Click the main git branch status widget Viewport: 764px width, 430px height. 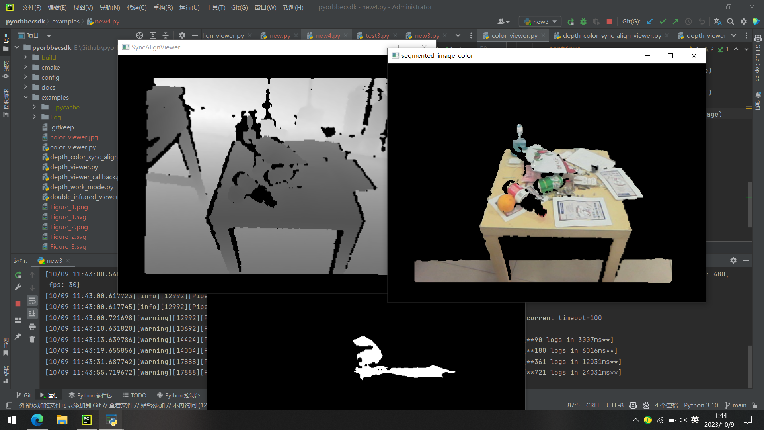pyautogui.click(x=736, y=405)
